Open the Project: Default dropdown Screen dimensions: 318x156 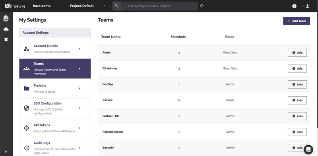click(x=87, y=6)
